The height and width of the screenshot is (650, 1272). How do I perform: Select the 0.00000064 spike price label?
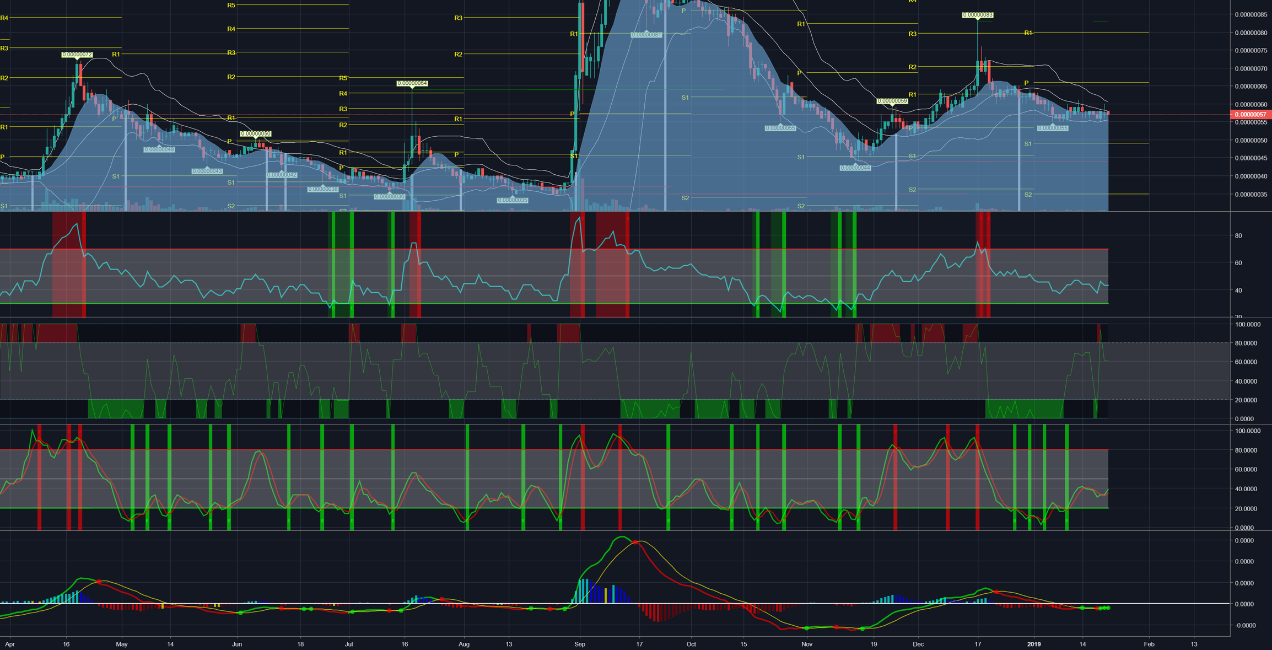412,83
